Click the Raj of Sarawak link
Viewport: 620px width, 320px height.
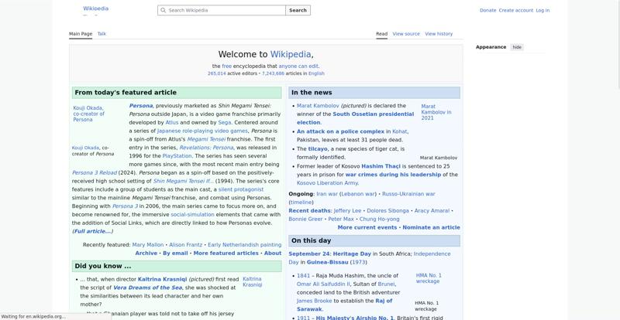[x=344, y=305]
